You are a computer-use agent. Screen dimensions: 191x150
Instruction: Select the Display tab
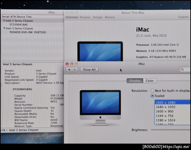pos(135,81)
